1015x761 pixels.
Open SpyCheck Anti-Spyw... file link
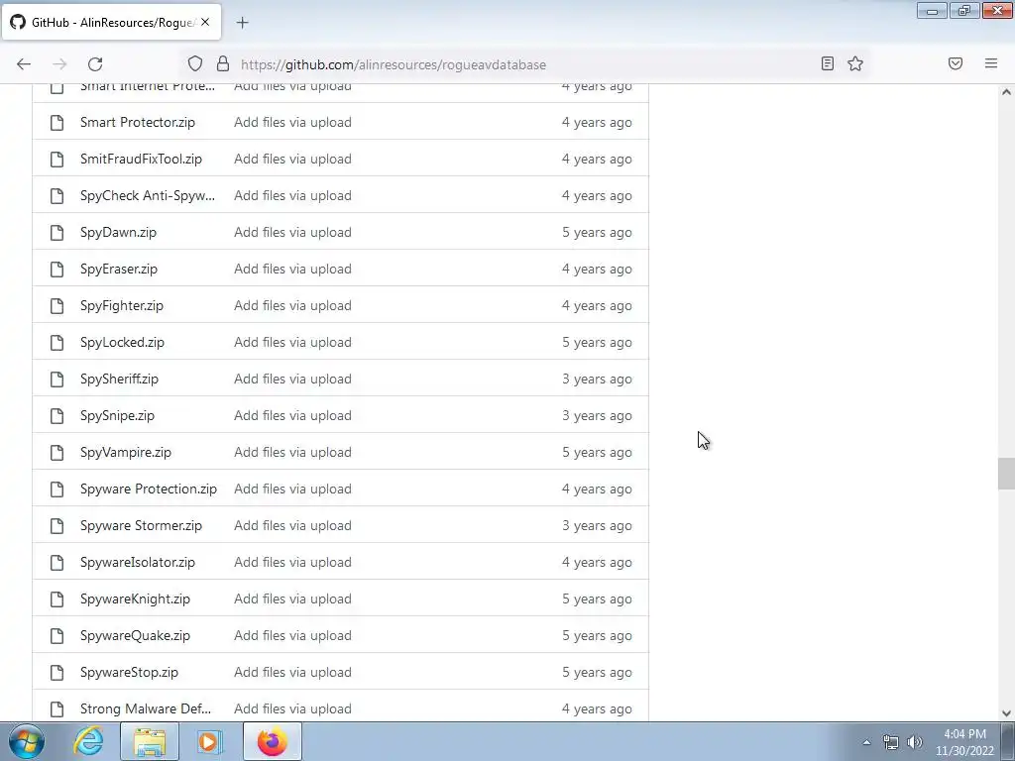148,195
